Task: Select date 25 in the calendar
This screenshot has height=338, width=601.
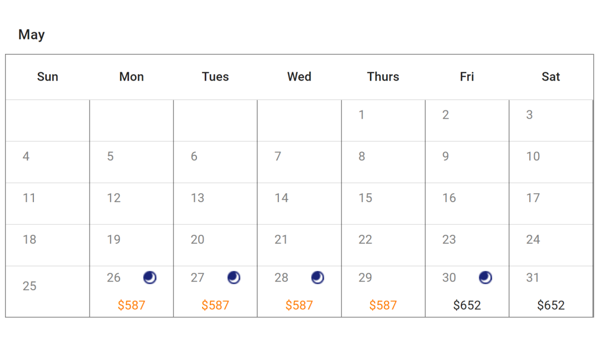Action: point(29,286)
